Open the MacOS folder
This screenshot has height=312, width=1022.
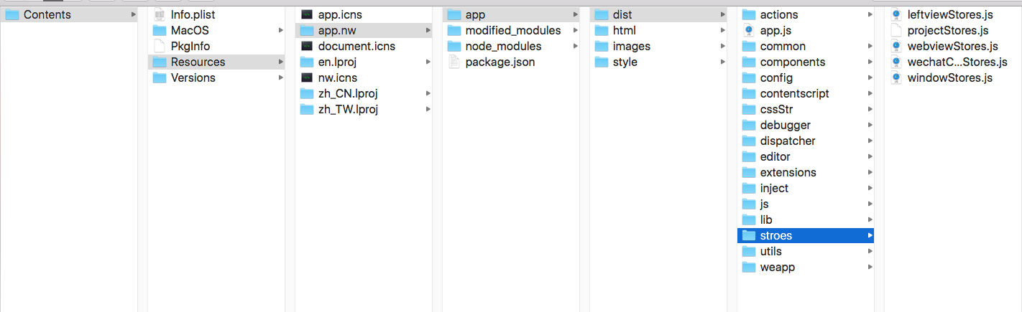(190, 30)
